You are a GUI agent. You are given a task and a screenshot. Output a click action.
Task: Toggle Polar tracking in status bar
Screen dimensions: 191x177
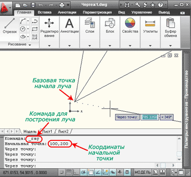(x=84, y=172)
